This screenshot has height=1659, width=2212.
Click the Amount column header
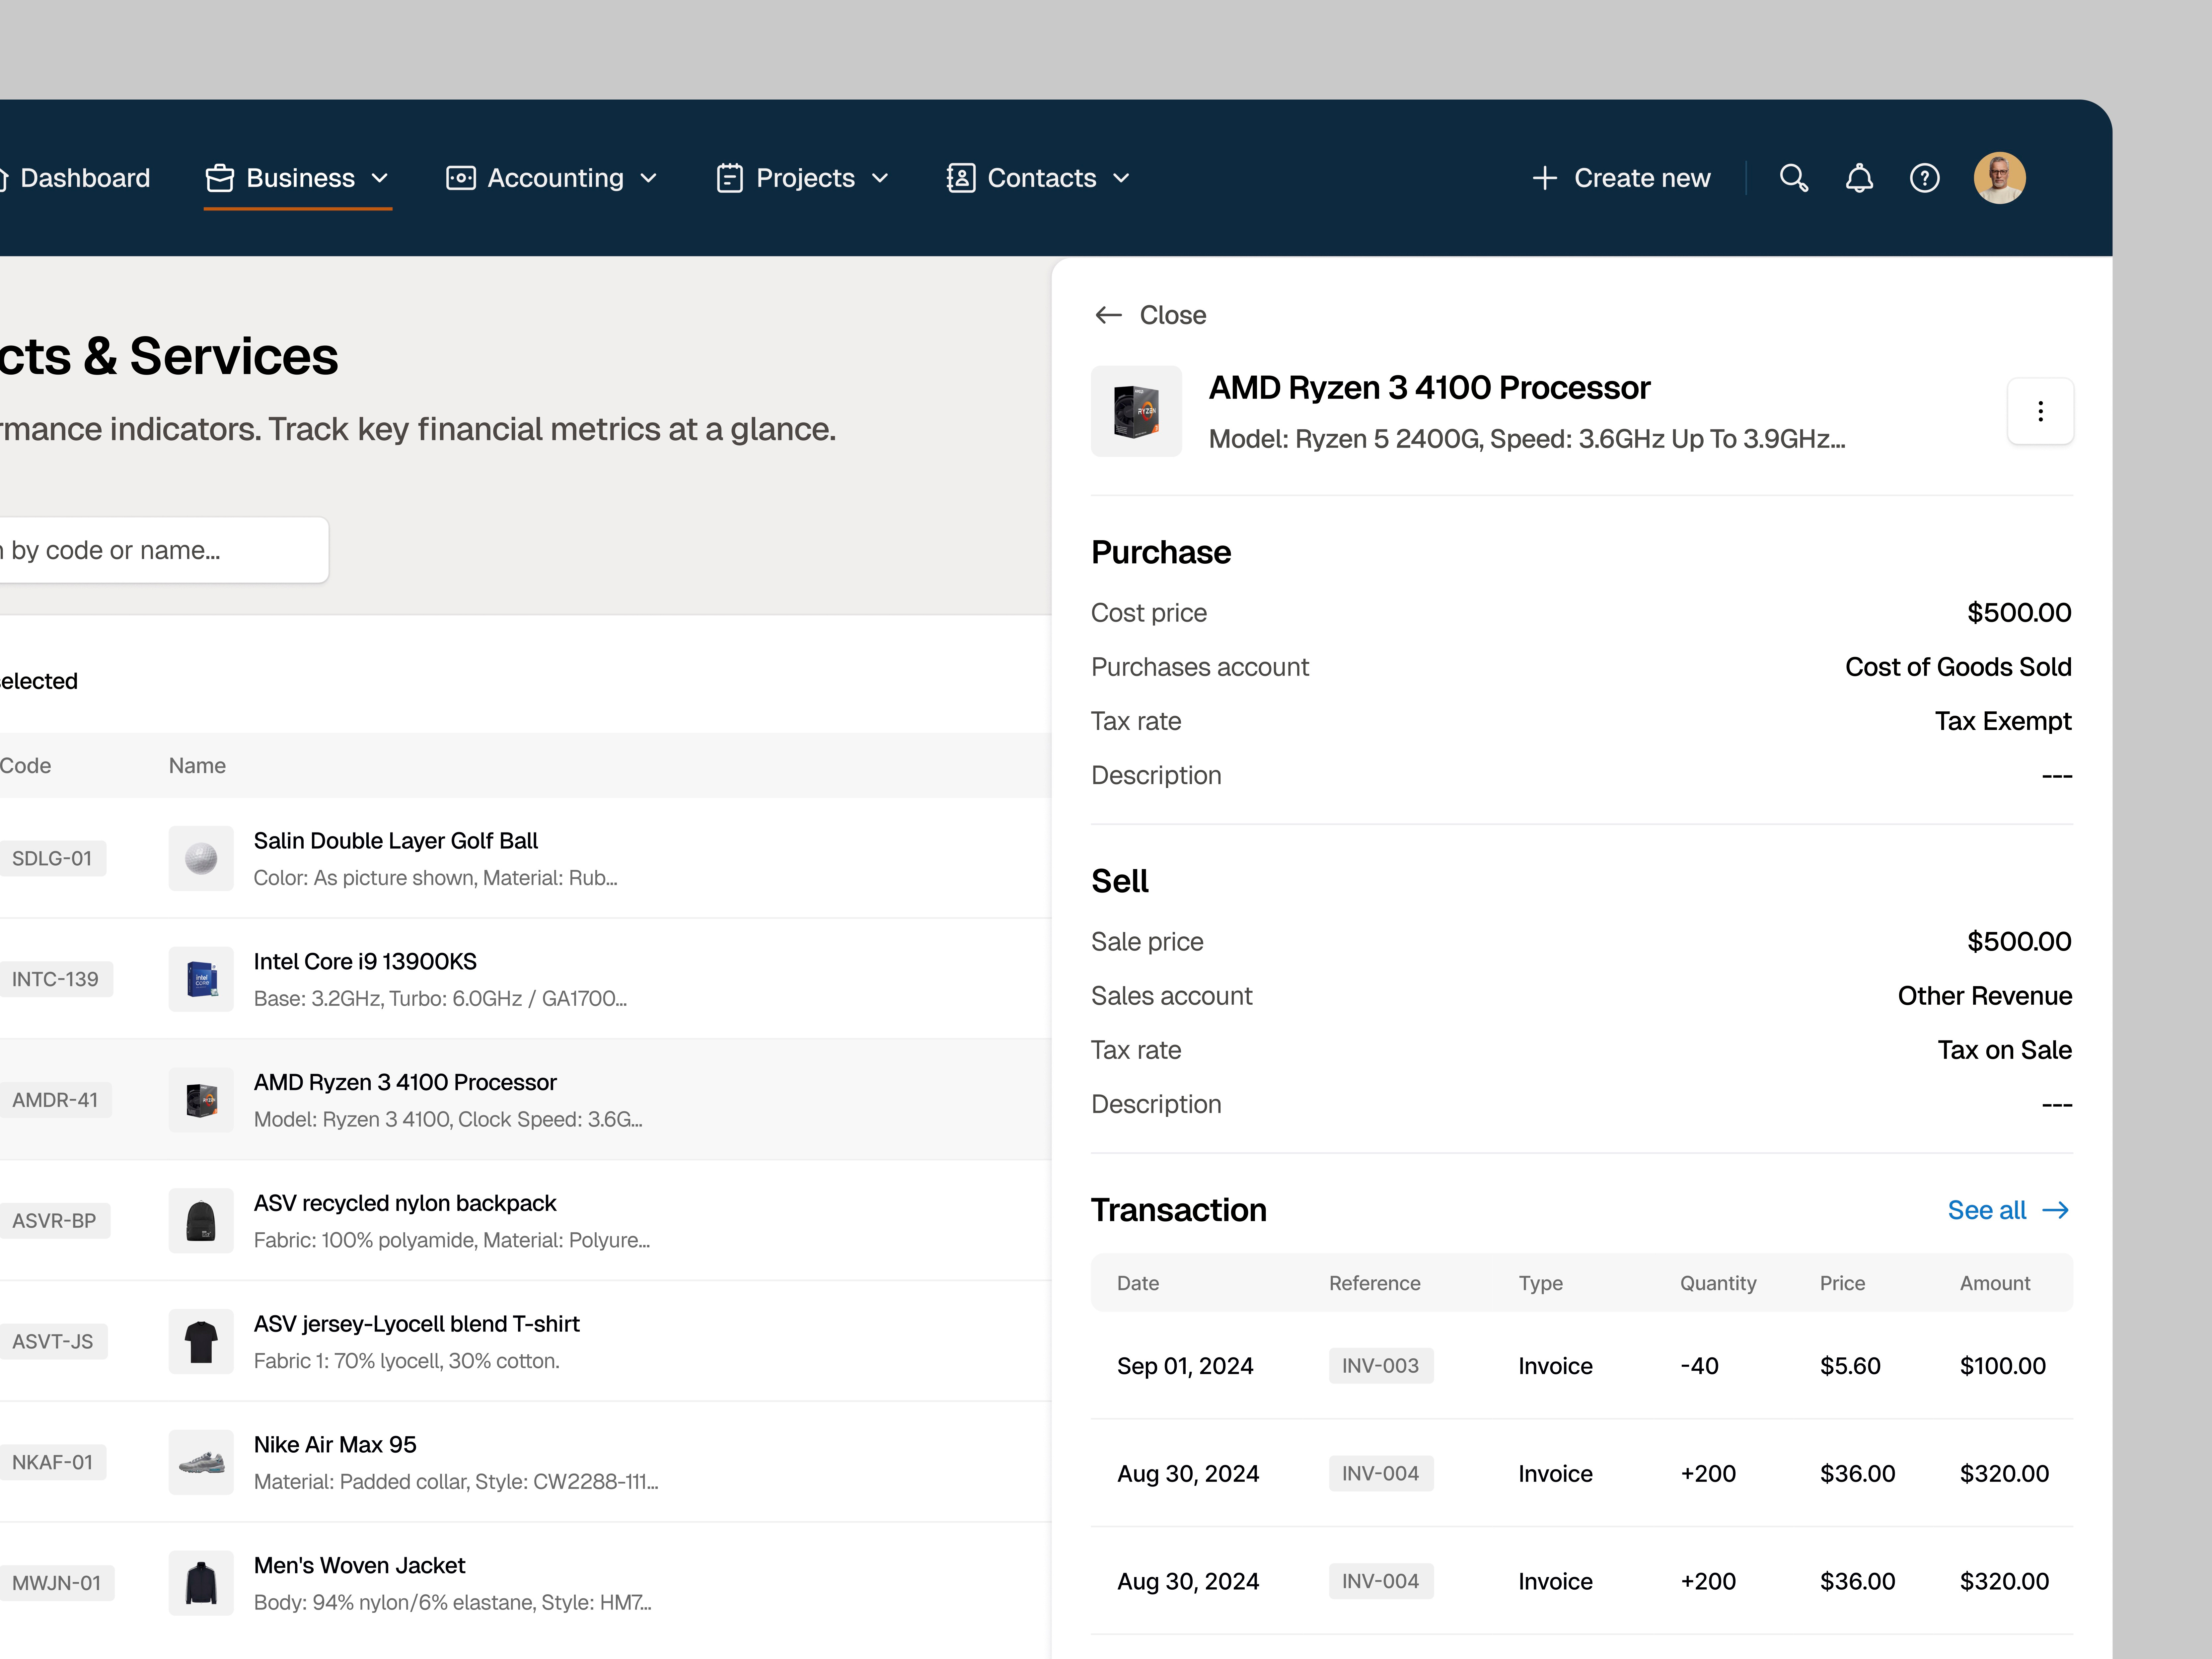(1995, 1283)
